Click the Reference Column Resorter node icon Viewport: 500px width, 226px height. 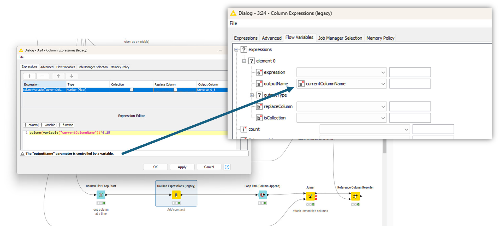pos(355,196)
